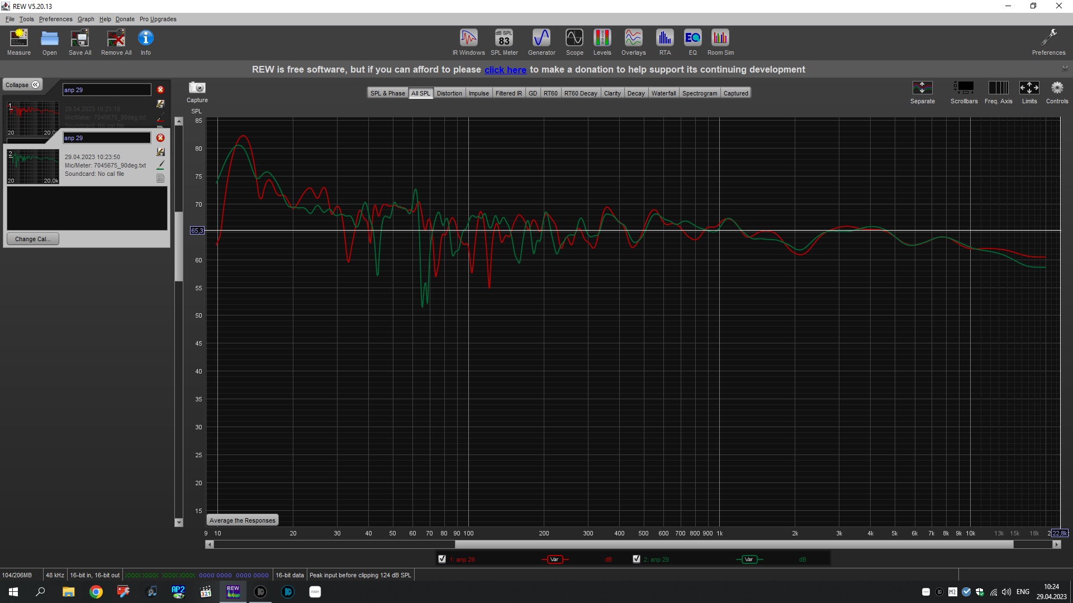Switch to the Waterfall tab
This screenshot has height=603, width=1073.
663,93
